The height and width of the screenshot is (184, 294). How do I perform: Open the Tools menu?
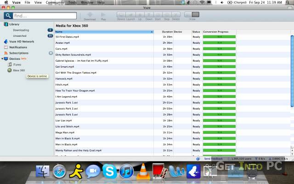click(x=73, y=2)
